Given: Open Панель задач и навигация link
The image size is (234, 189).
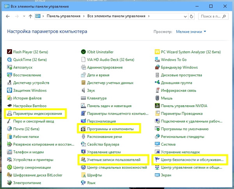Looking at the screenshot, I should (x=109, y=106).
